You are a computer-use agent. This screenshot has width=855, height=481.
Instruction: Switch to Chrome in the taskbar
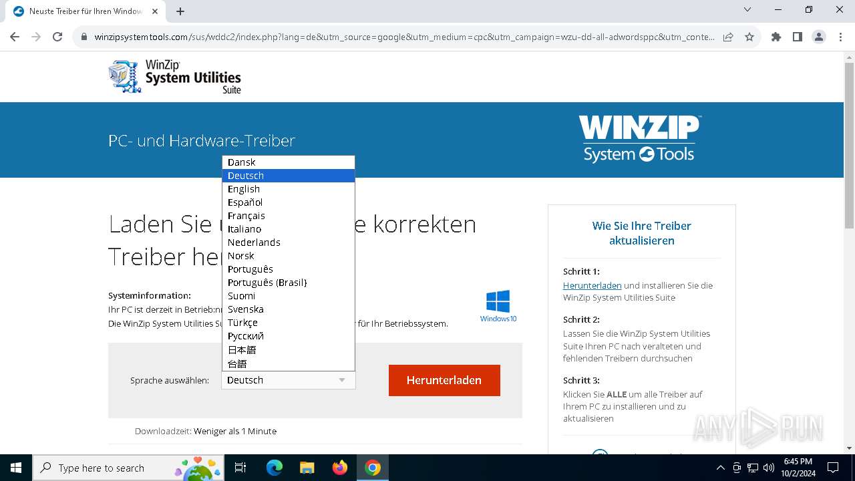coord(373,468)
